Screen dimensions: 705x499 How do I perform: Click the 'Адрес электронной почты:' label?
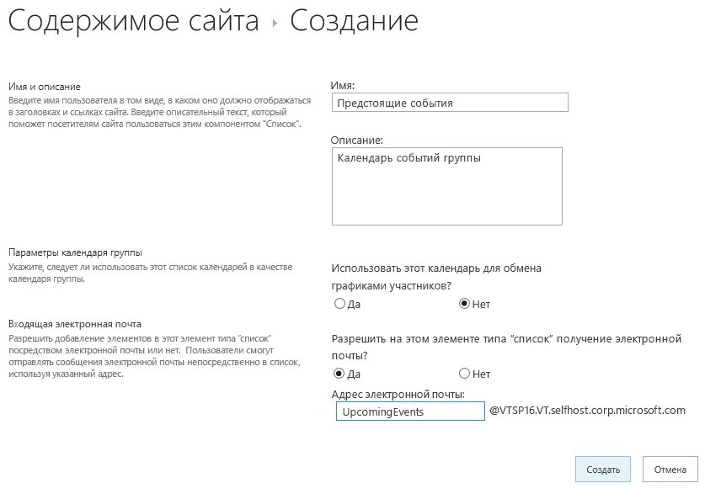398,395
